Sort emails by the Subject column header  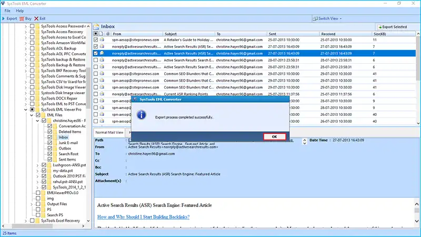189,34
